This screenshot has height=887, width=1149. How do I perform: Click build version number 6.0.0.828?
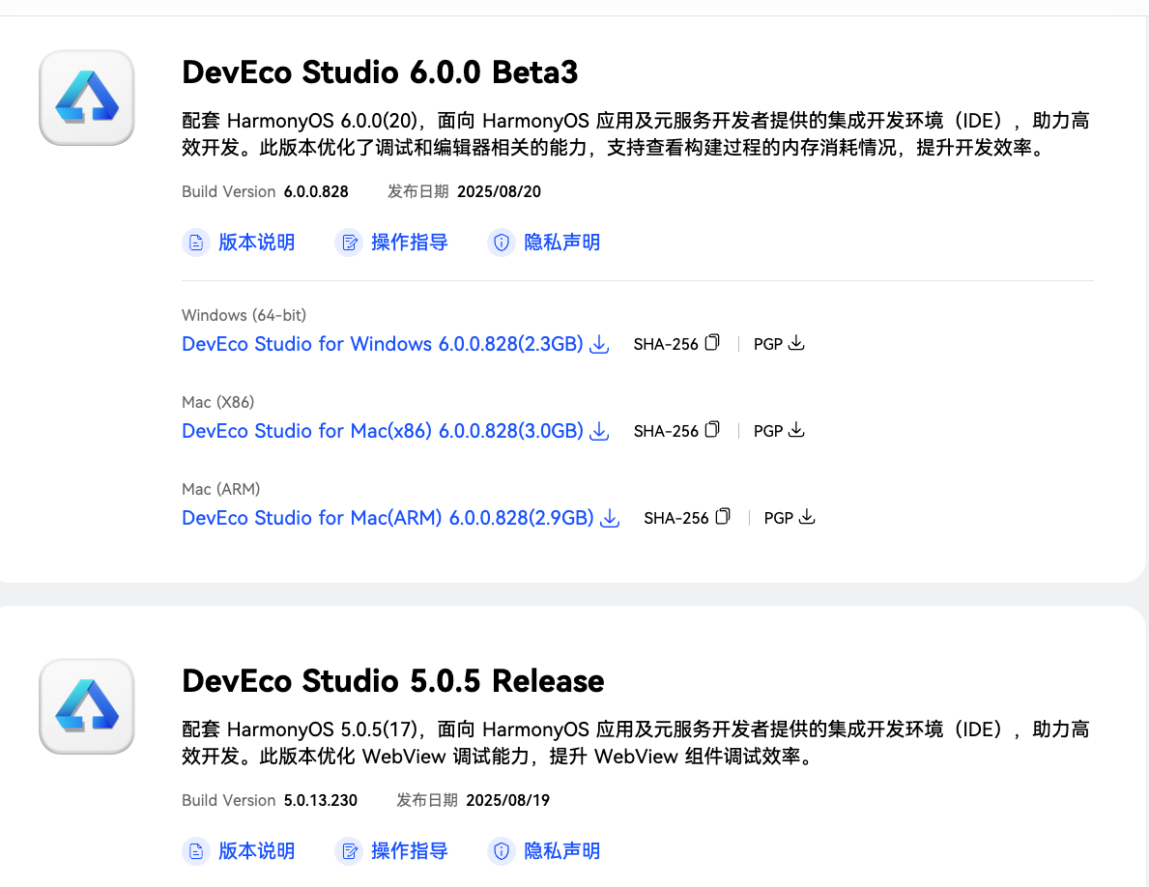316,192
